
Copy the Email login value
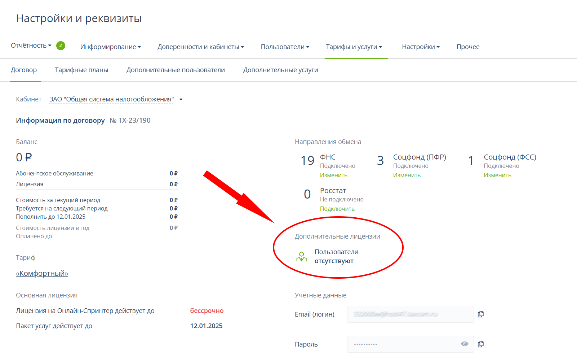pyautogui.click(x=480, y=314)
